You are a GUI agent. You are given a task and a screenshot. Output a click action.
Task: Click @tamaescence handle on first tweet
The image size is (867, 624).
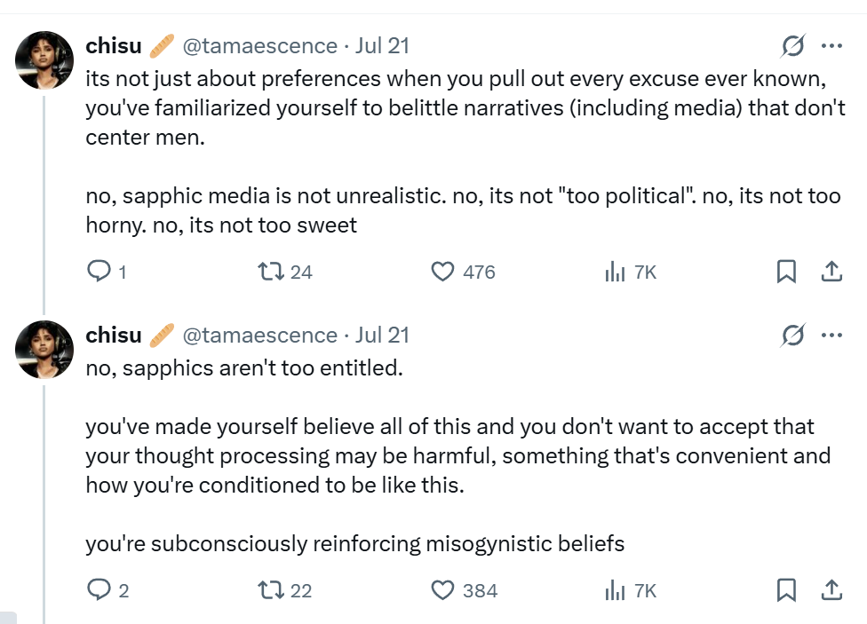[259, 45]
